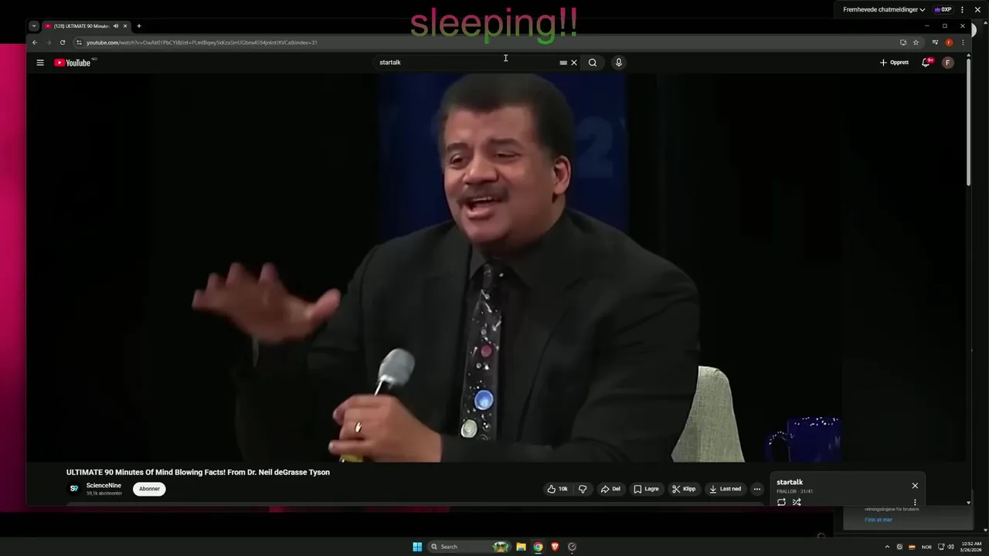Open the ScienceNine channel avatar

coord(74,489)
